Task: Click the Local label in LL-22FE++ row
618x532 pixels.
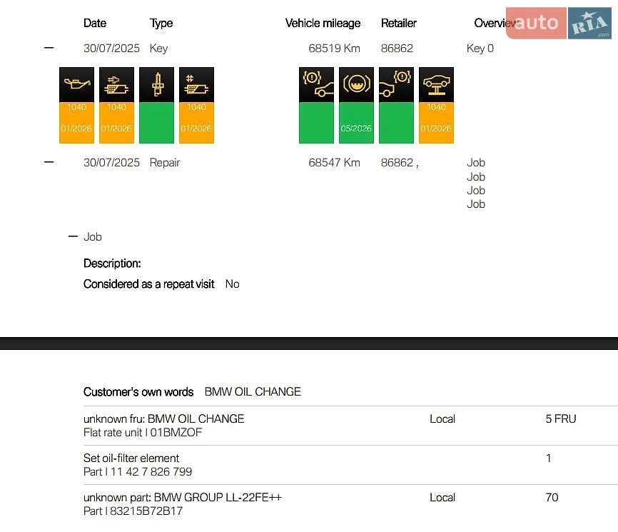Action: click(442, 497)
